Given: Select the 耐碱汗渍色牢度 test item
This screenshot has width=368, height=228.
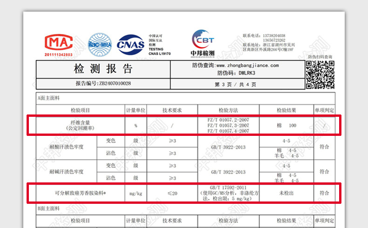Looking at the screenshot, I should coord(67,172).
